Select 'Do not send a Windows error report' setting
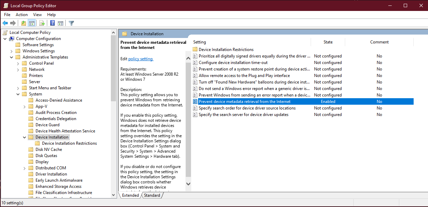Viewport: 428px width, 207px height. coord(254,89)
